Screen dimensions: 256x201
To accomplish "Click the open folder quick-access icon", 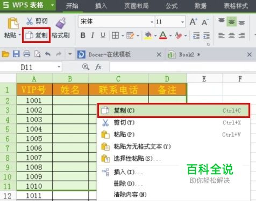I will pyautogui.click(x=5, y=54).
